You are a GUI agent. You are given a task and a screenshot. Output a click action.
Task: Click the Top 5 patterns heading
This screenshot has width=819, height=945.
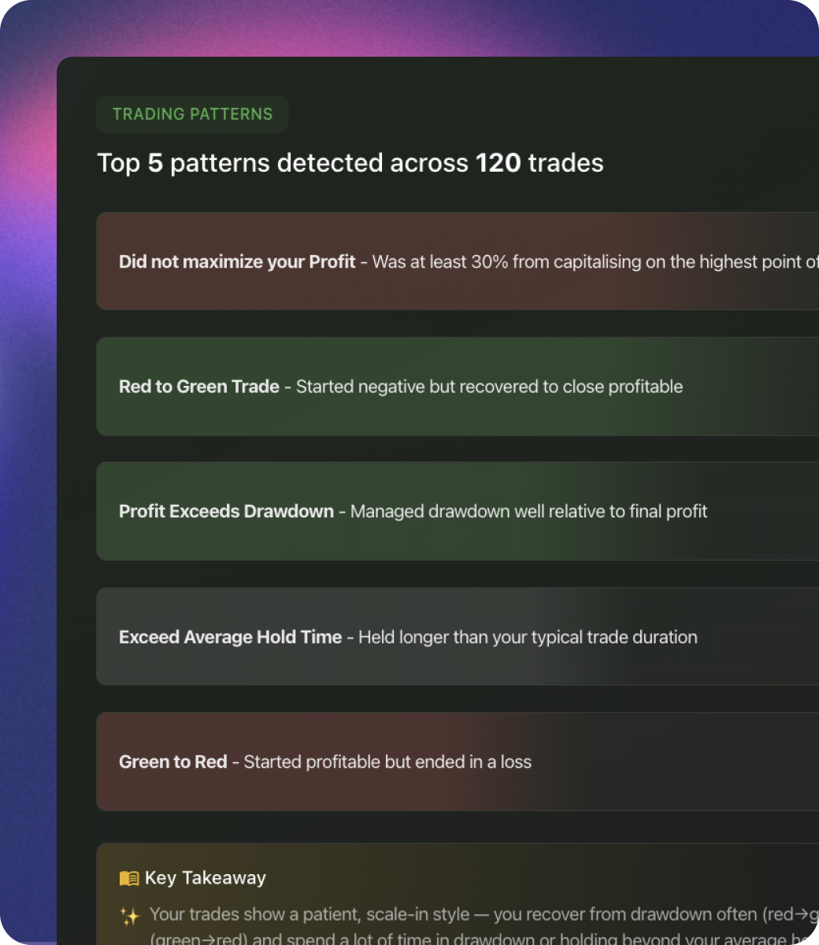pyautogui.click(x=350, y=163)
